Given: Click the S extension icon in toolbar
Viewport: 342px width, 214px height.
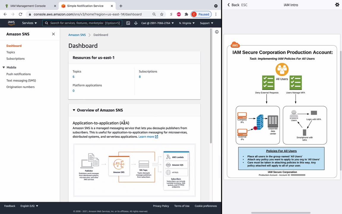Looking at the screenshot, I should pyautogui.click(x=171, y=14).
